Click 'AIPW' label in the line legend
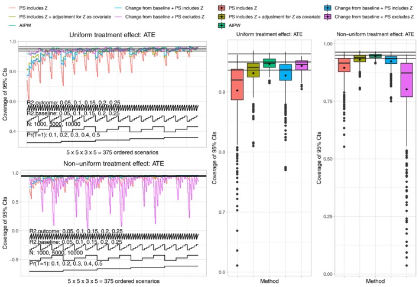Viewport: 419px width, 287px height. coord(25,25)
